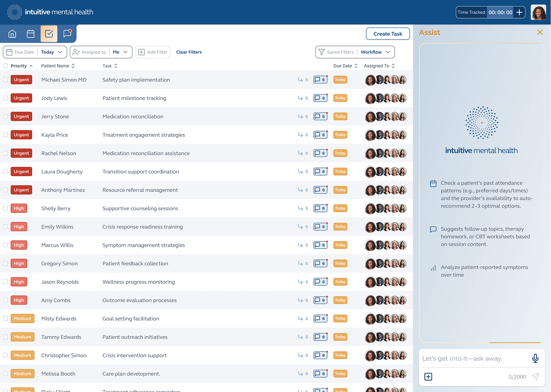This screenshot has height=392, width=551.
Task: Click the send arrow icon in Assist
Action: pyautogui.click(x=535, y=377)
